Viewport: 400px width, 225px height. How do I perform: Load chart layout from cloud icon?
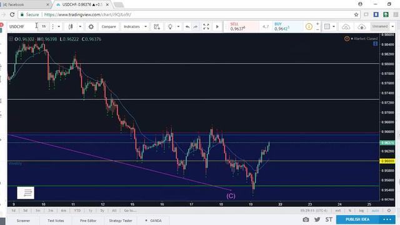tap(346, 26)
